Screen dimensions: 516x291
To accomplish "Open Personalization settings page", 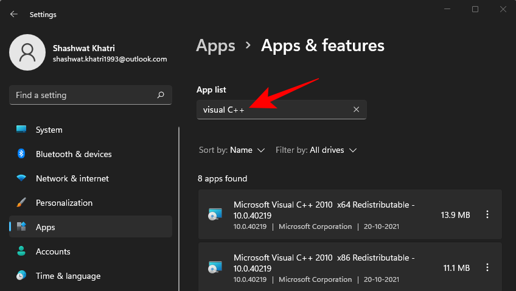I will [x=64, y=203].
